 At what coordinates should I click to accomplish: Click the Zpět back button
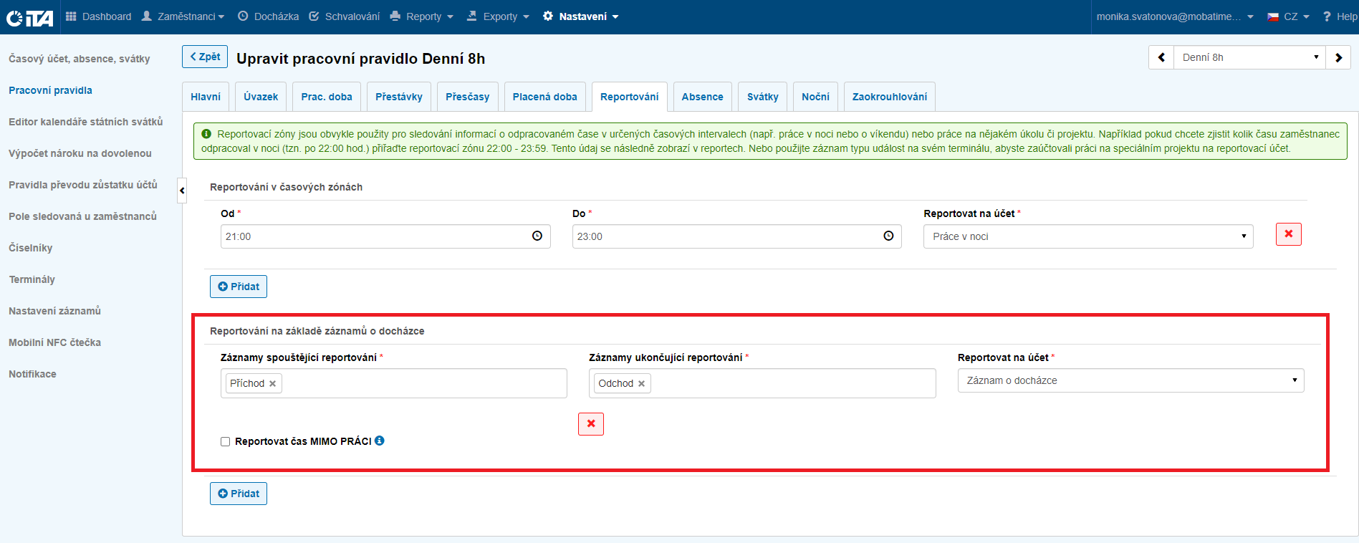(x=205, y=57)
